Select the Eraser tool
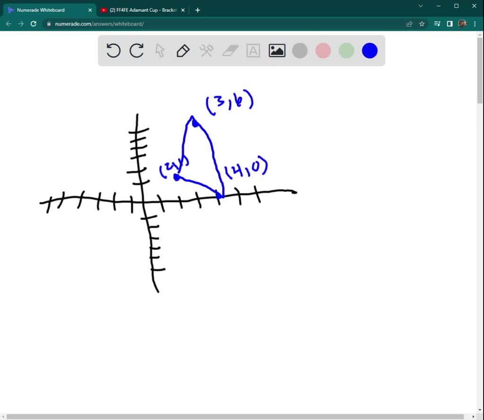This screenshot has width=484, height=420. click(230, 51)
